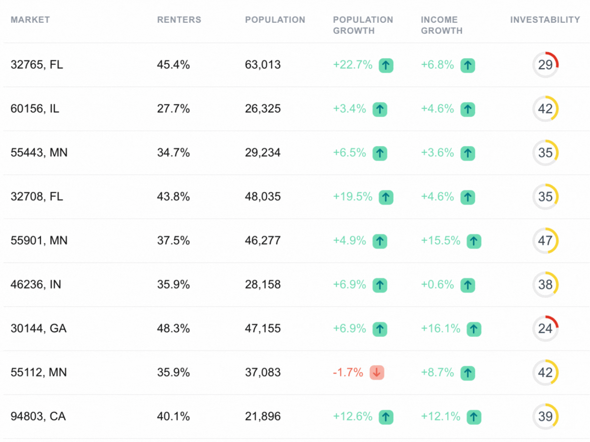
Task: Sort by the Renters column header
Action: (179, 20)
